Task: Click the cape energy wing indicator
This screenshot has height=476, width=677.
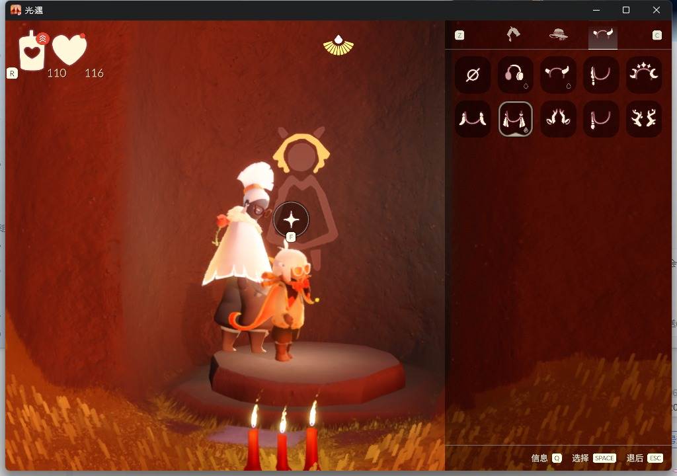Action: (338, 46)
